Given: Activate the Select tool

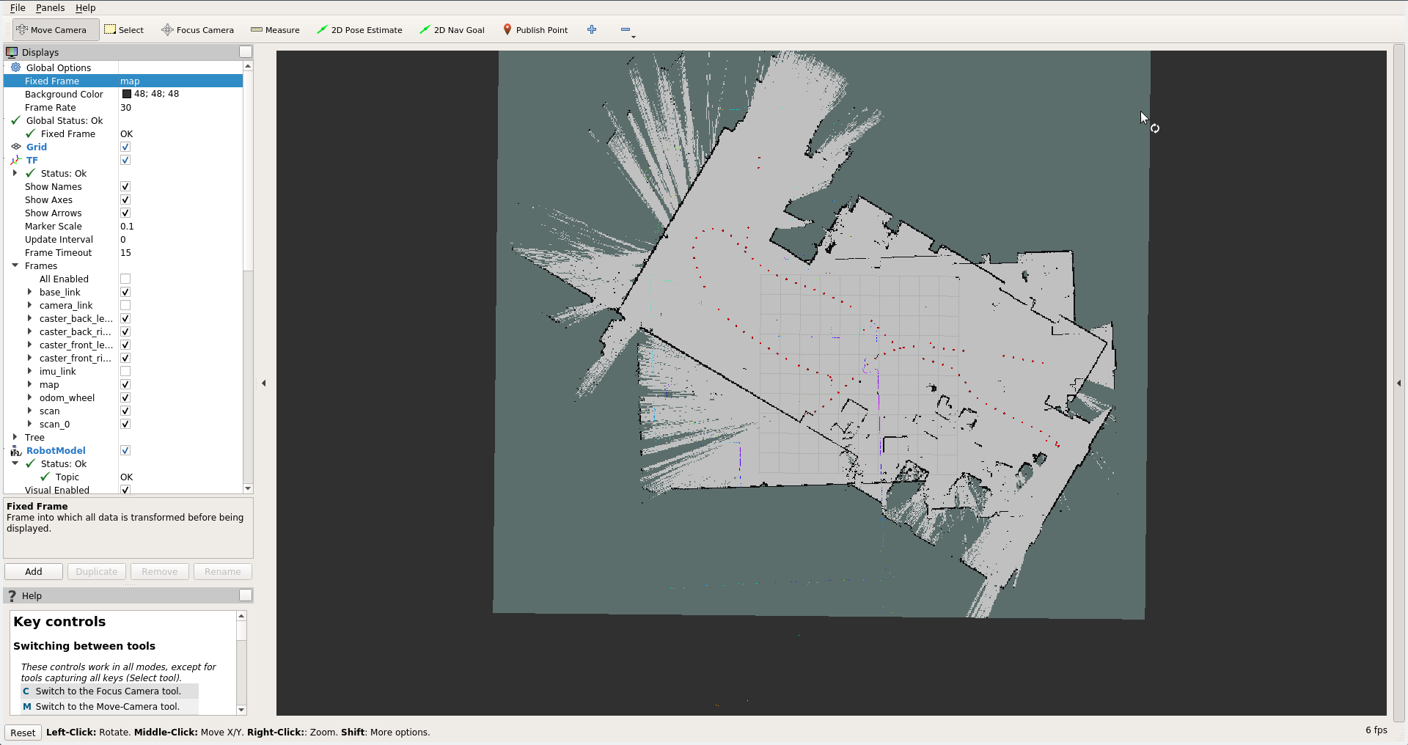Looking at the screenshot, I should click(124, 29).
